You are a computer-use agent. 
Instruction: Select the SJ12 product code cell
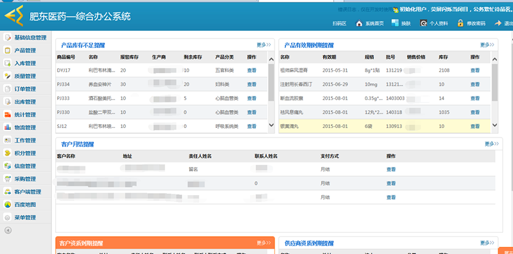point(62,126)
